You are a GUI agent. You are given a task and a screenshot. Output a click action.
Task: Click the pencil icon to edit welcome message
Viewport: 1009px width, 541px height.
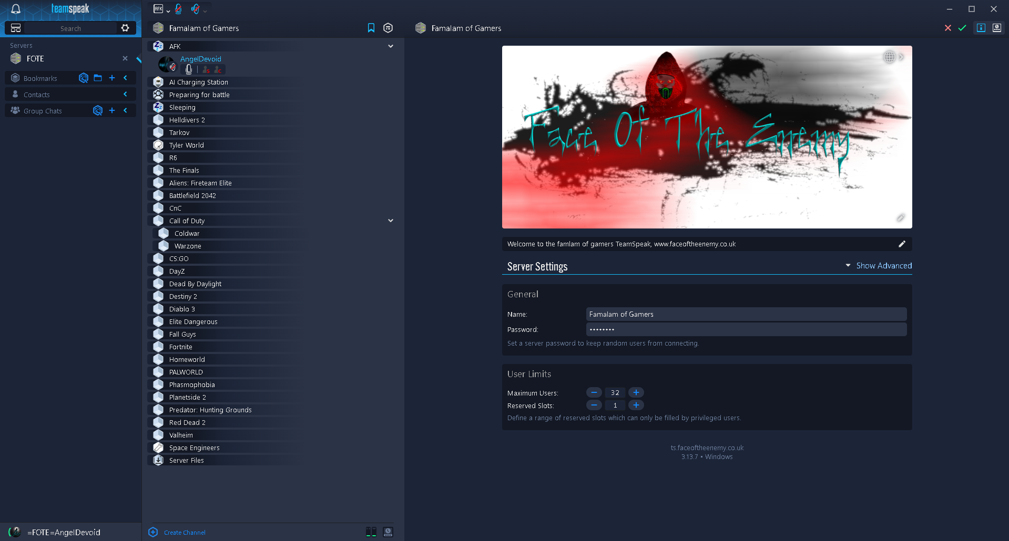[902, 244]
